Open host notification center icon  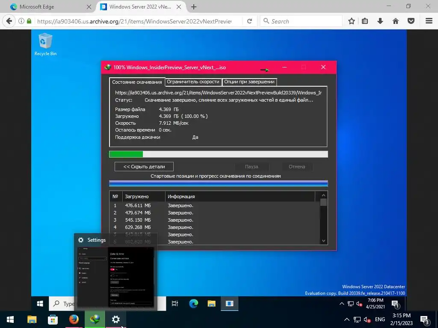pos(425,319)
